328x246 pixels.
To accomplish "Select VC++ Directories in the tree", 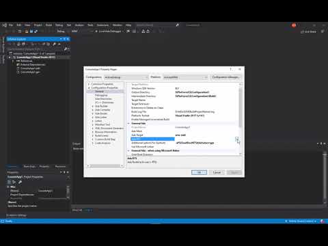I will 104,102.
